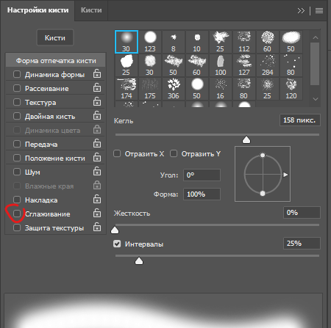Viewport: 331px width, 328px height.
Task: Enable the Динамика формы checkbox
Action: coord(17,74)
